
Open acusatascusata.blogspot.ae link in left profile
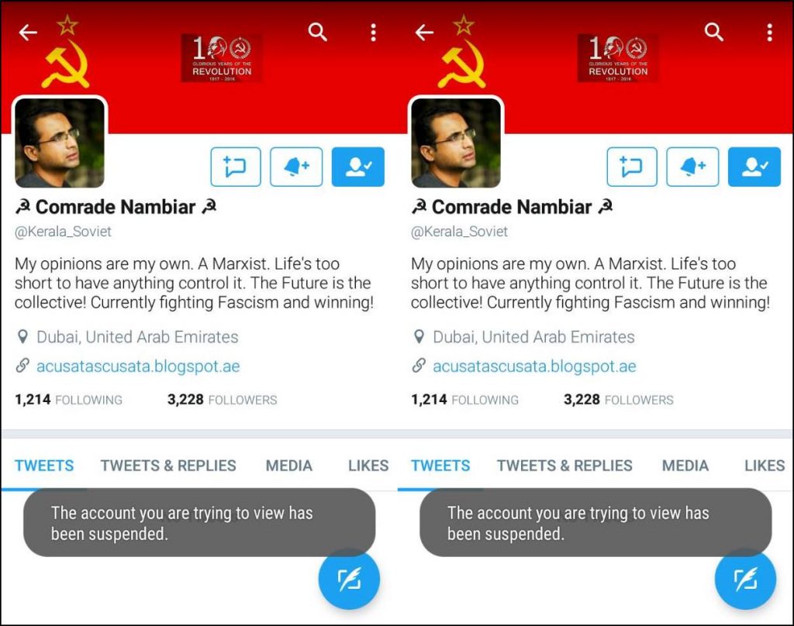click(138, 366)
